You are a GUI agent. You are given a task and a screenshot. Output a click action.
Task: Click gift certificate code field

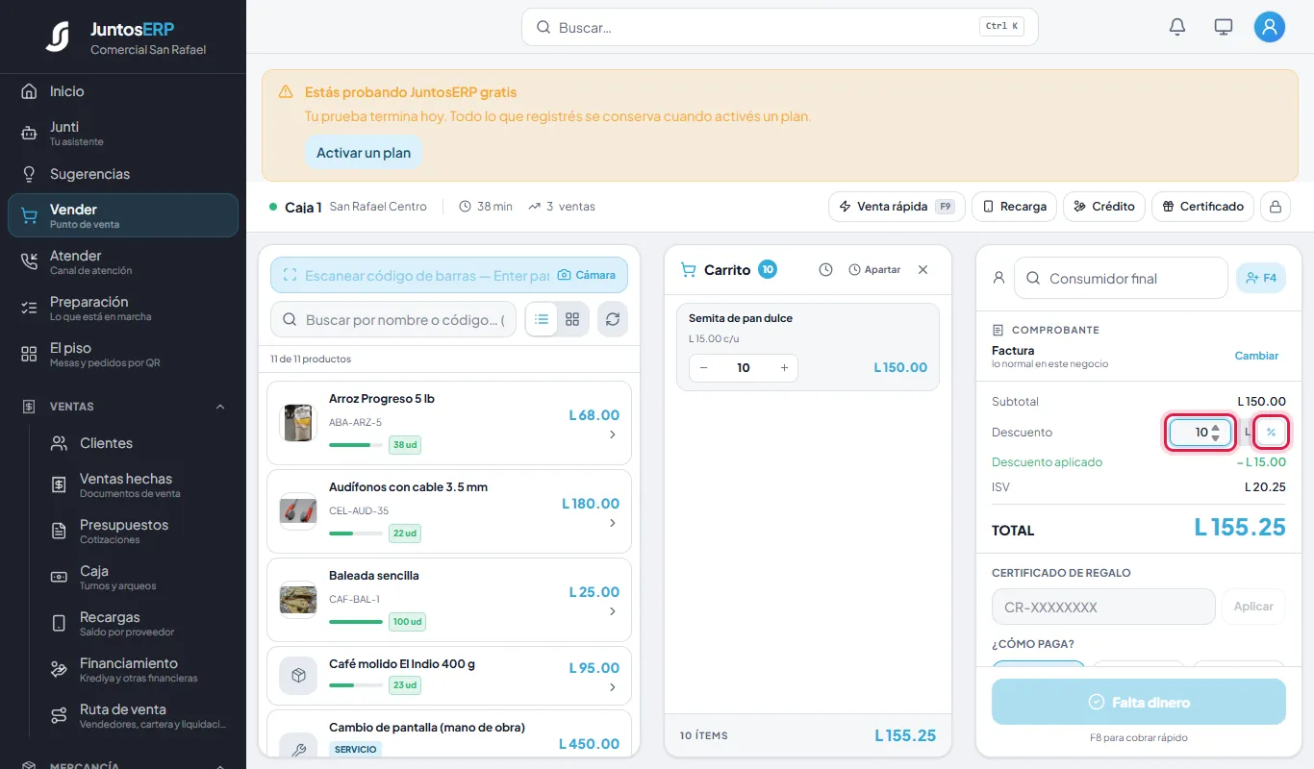[1103, 607]
